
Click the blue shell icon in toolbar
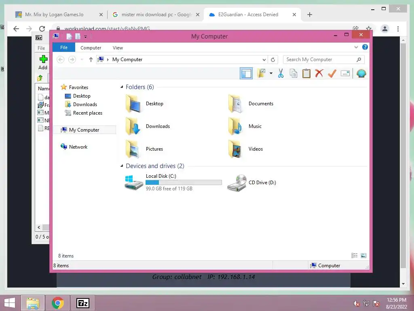click(x=361, y=73)
